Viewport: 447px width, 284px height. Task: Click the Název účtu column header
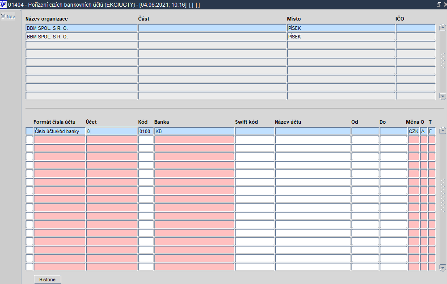tap(288, 122)
